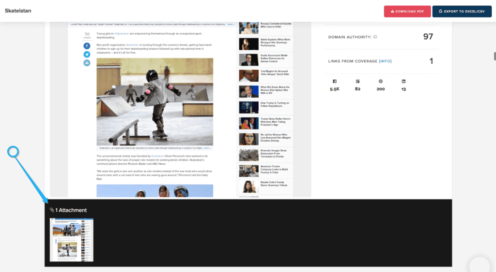Open 'Adele Explains What Went Wrong' story
Viewport: 496px width, 272px height.
265,44
